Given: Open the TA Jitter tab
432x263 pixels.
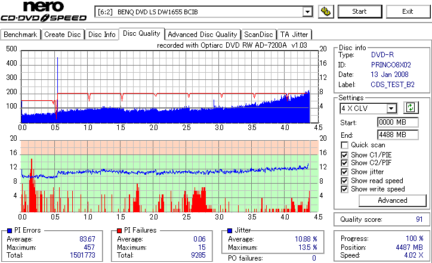Looking at the screenshot, I should tap(294, 35).
